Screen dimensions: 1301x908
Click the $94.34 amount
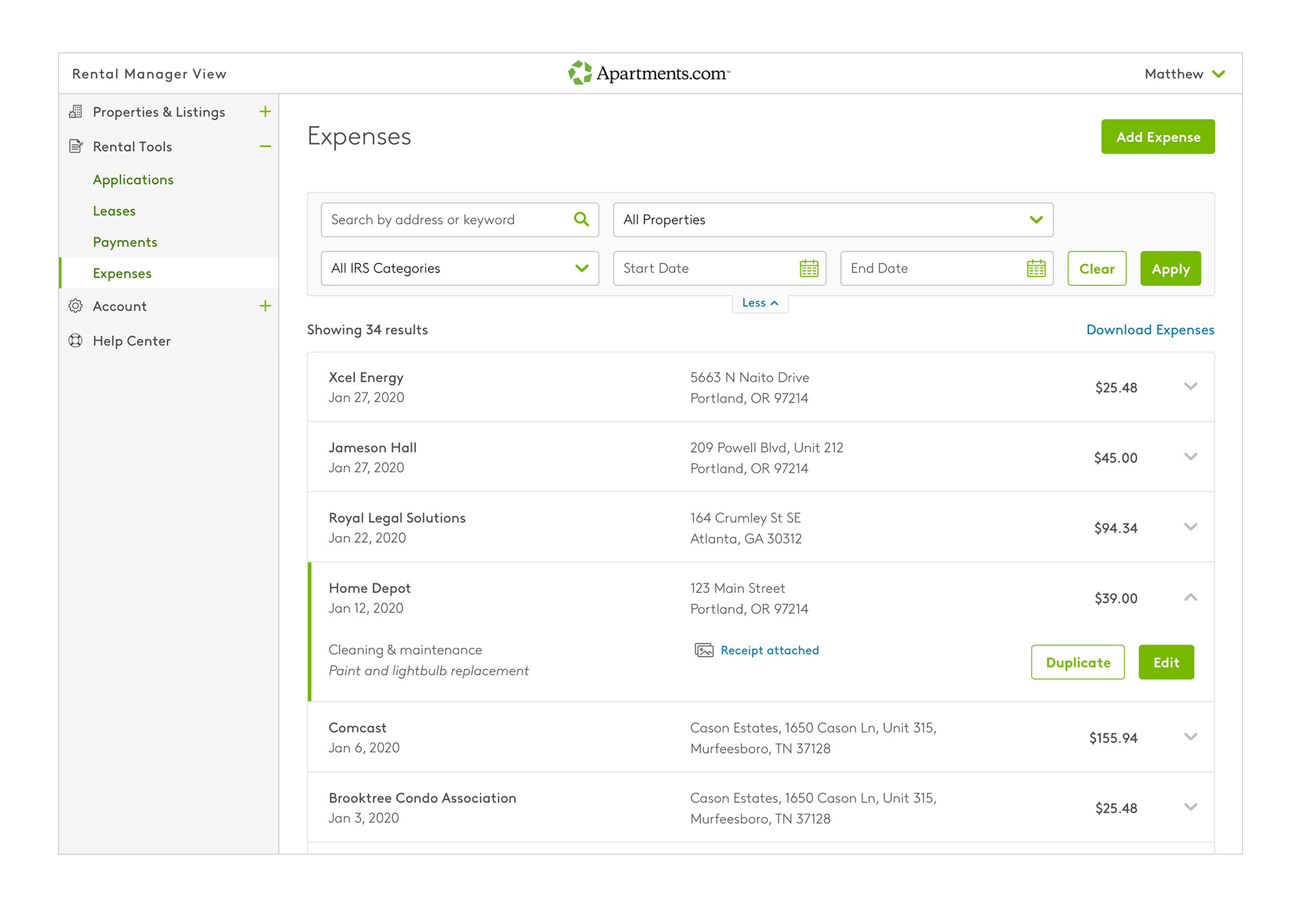(x=1115, y=528)
